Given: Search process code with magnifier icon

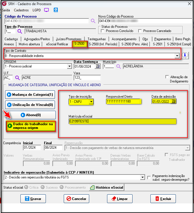Looking at the screenshot, I should coord(93,21).
